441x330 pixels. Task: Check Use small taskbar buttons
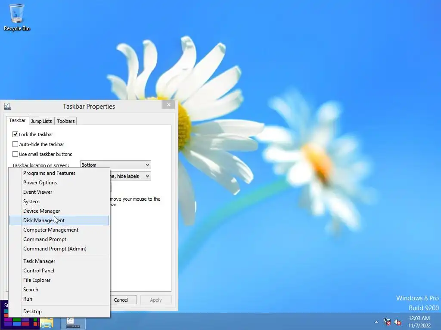click(x=15, y=154)
